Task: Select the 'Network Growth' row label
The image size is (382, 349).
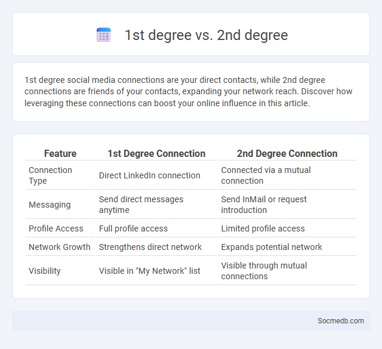Action: point(60,247)
